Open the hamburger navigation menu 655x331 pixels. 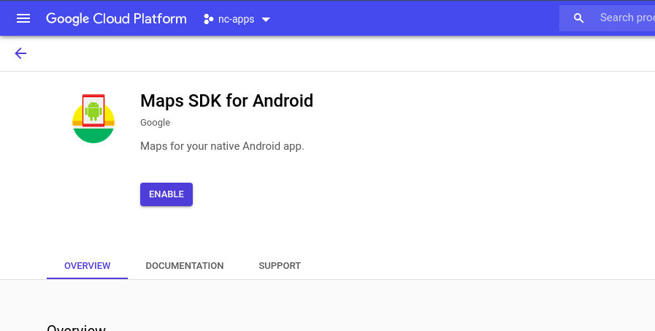click(23, 18)
